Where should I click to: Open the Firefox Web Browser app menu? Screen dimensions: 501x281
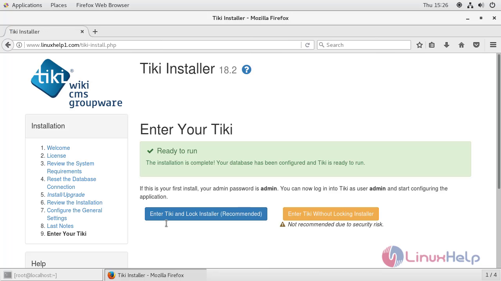tap(103, 5)
